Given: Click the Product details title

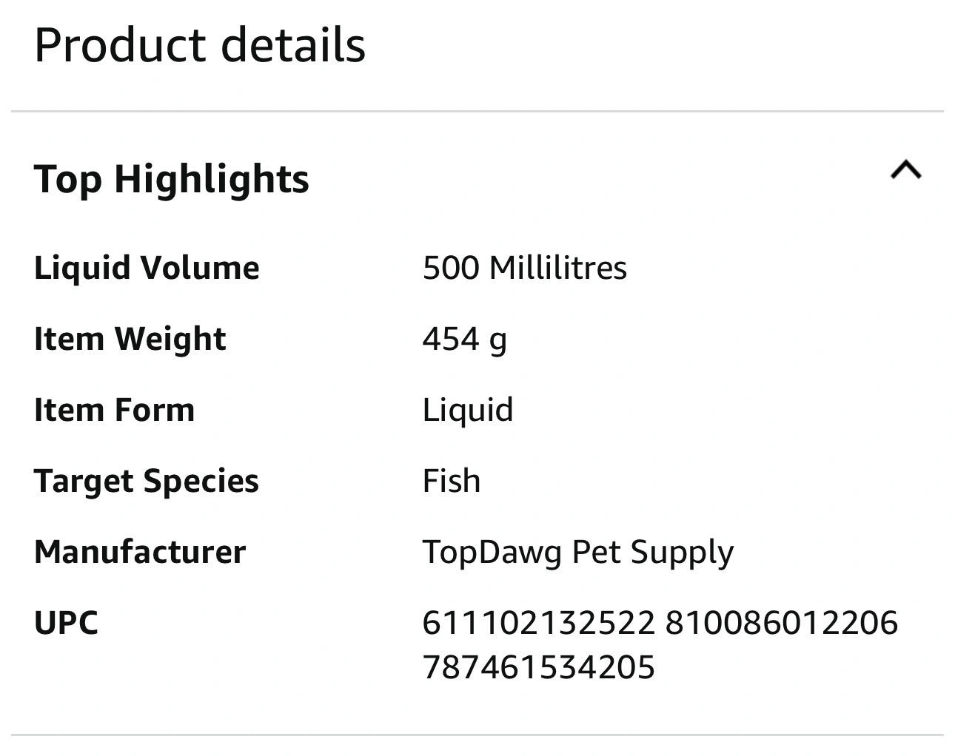Looking at the screenshot, I should [200, 45].
